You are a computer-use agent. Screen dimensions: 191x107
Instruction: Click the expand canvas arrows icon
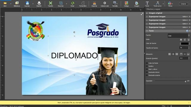[142, 14]
